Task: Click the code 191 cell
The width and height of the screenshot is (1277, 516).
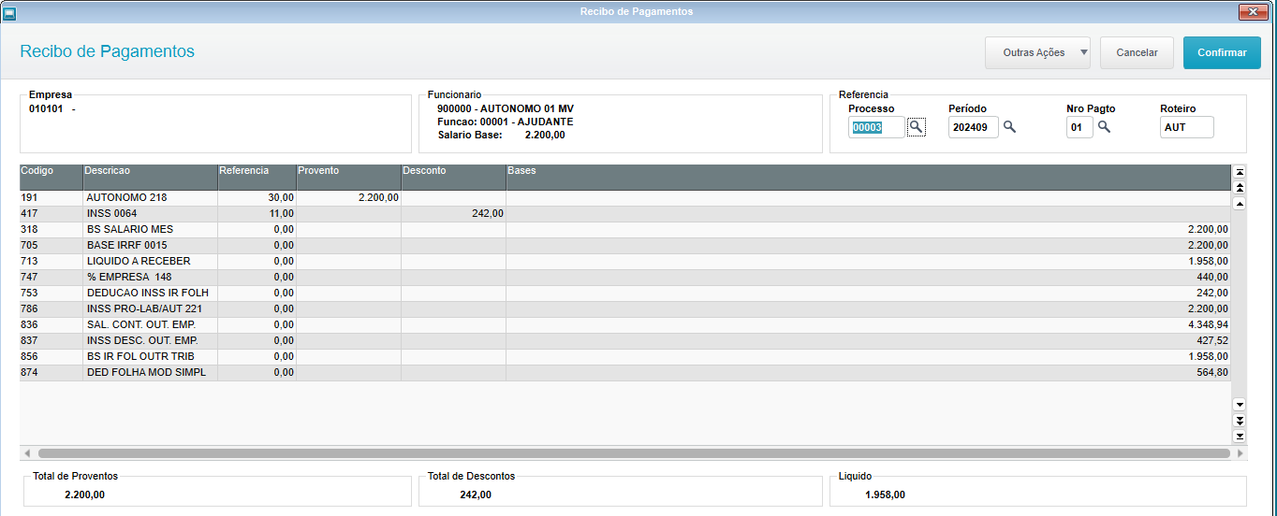Action: pos(51,198)
